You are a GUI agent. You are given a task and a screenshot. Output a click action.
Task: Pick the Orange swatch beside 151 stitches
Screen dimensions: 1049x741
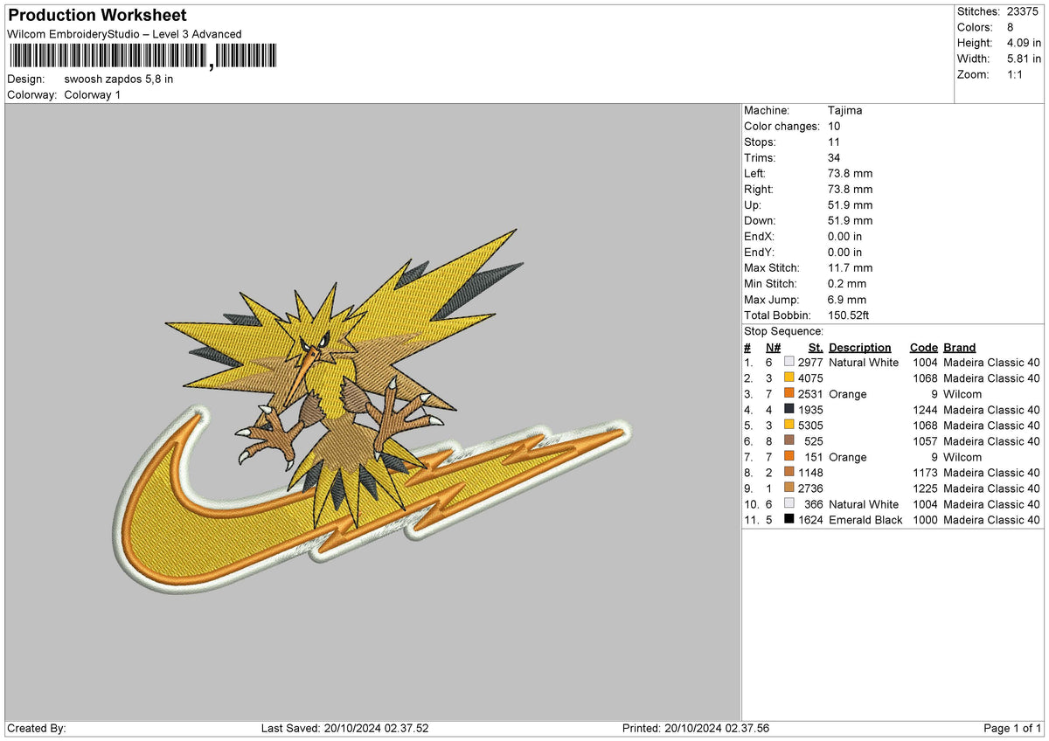(x=789, y=456)
